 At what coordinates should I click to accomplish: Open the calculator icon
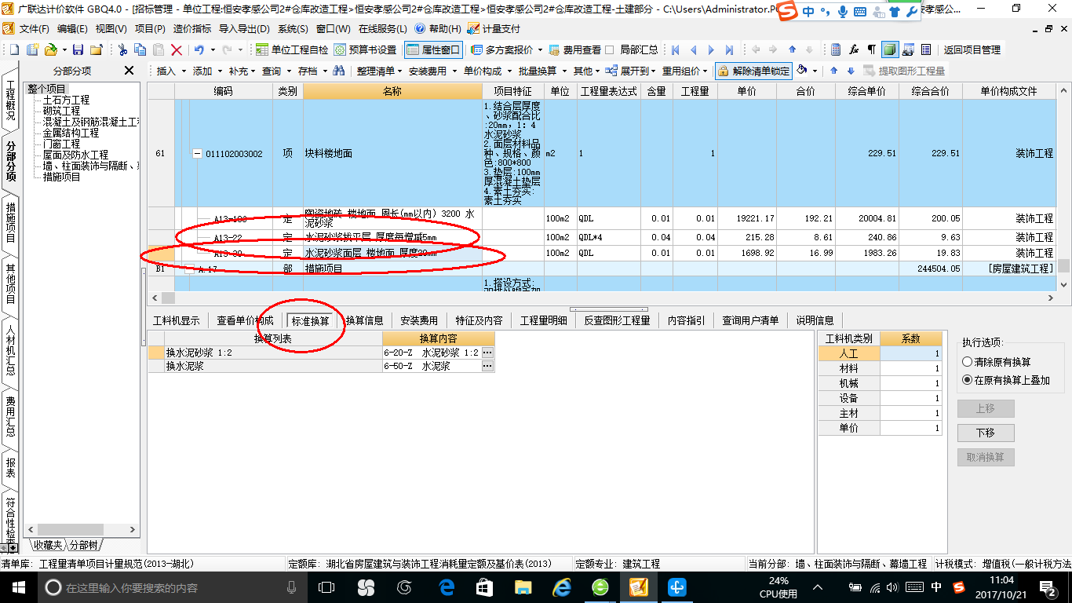tap(836, 49)
